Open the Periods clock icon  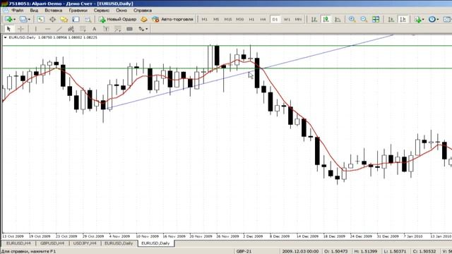coord(432,19)
